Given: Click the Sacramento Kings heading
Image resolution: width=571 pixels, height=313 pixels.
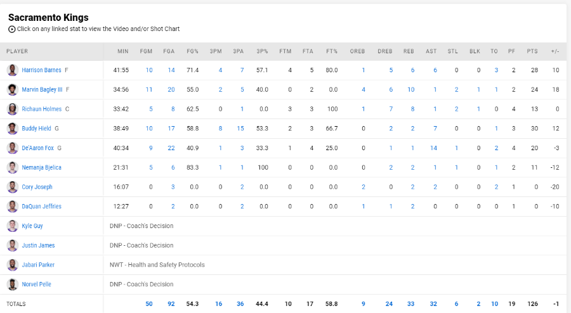Looking at the screenshot, I should [x=48, y=18].
